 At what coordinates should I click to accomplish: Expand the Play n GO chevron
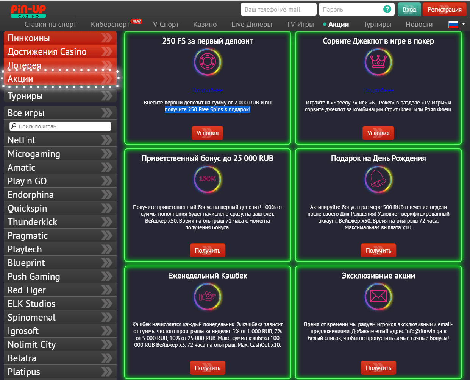[107, 181]
